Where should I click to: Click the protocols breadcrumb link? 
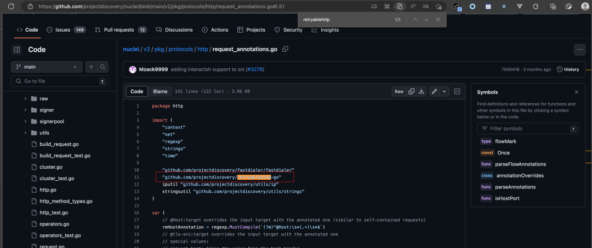[x=180, y=49]
